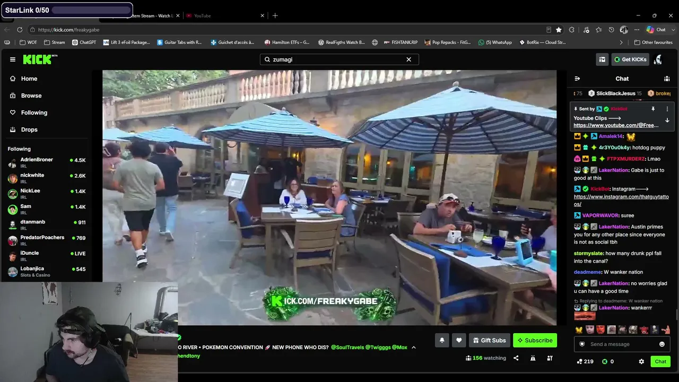This screenshot has width=679, height=382.
Task: Click the Gift Subs button
Action: tap(489, 340)
